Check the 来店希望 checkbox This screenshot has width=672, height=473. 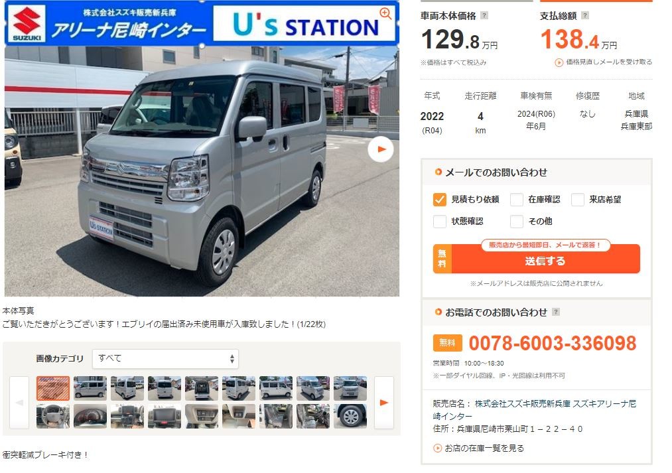pos(578,199)
